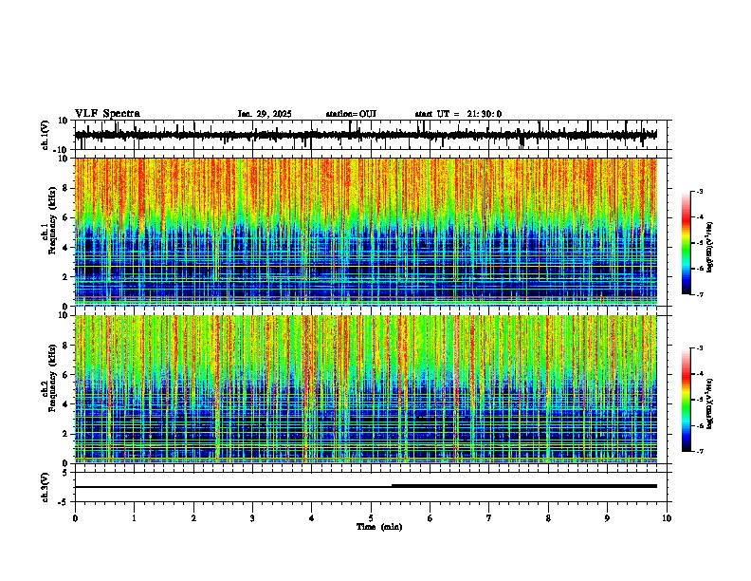Screen dimensions: 751x581
Task: Click the "1" tick on the time axis
Action: coord(134,518)
